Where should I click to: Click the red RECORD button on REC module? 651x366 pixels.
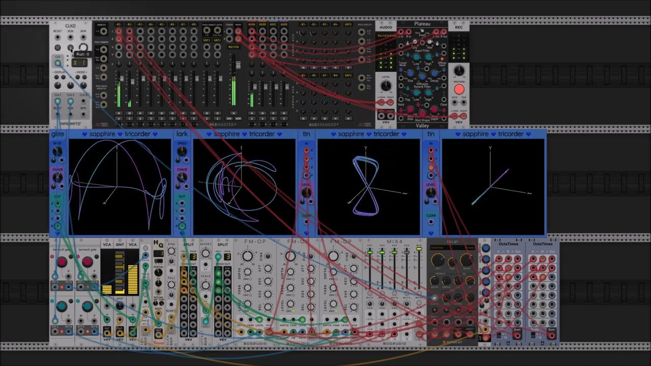(459, 89)
